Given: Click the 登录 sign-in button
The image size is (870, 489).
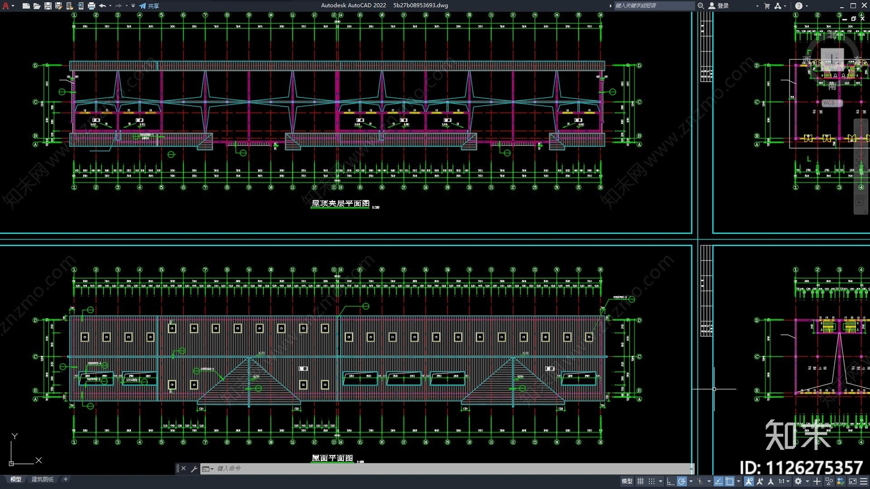Looking at the screenshot, I should click(x=719, y=5).
